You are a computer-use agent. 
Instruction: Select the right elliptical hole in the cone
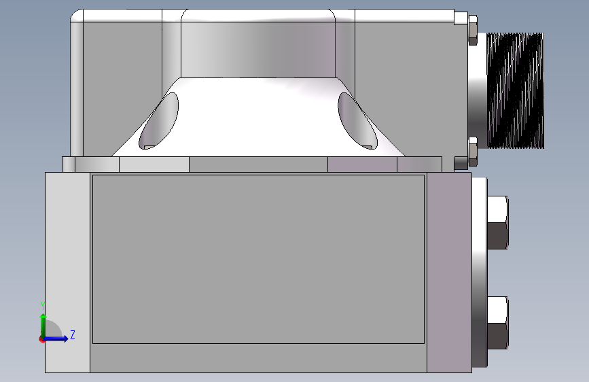coord(357,121)
